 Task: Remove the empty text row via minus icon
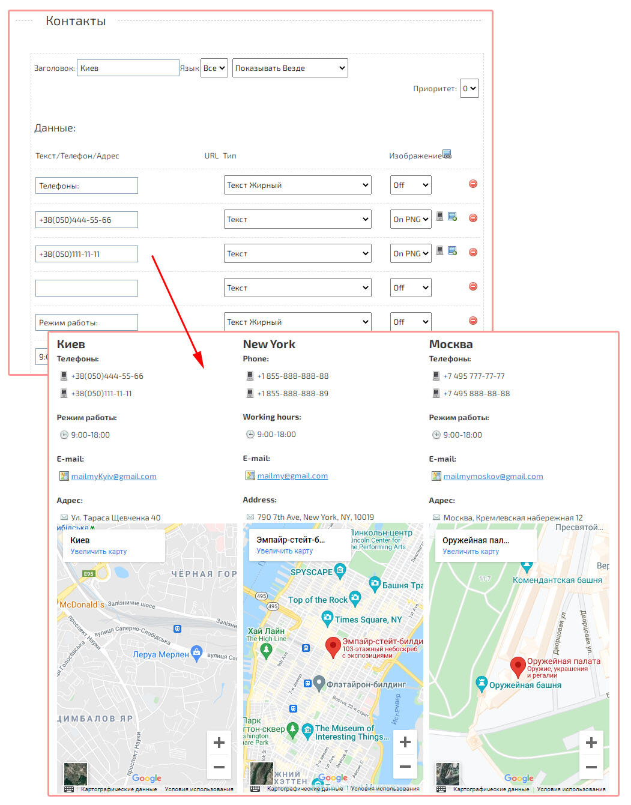[x=473, y=286]
